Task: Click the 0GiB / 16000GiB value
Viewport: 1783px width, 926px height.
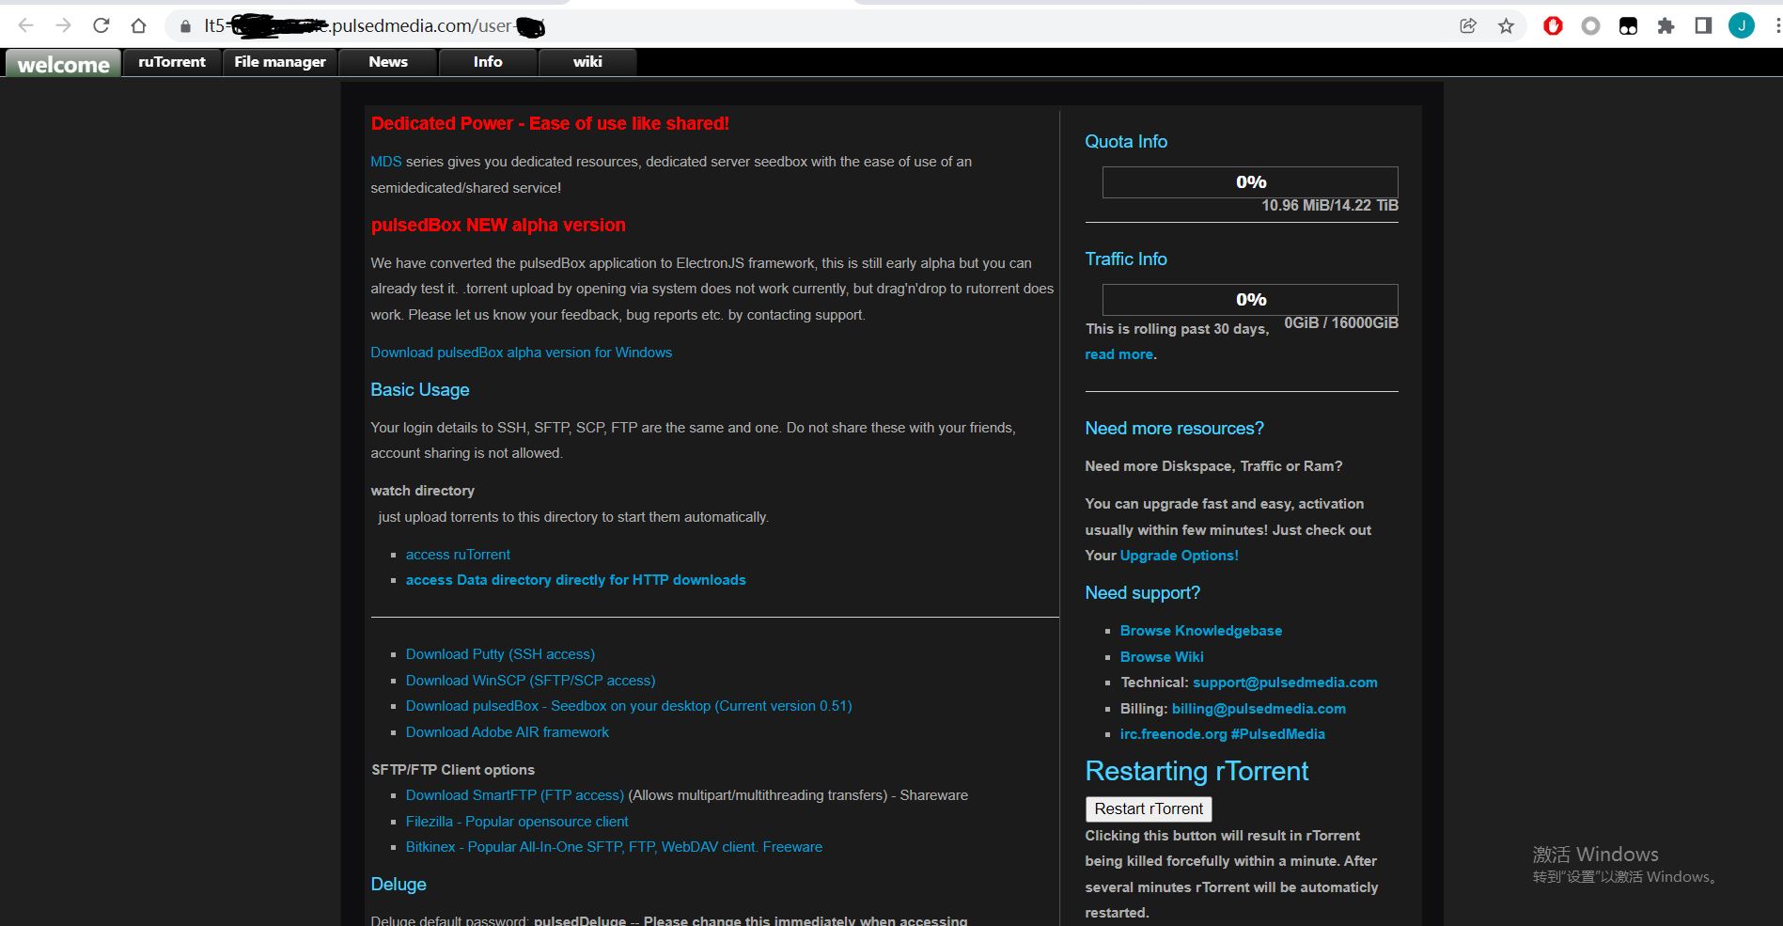Action: (1341, 322)
